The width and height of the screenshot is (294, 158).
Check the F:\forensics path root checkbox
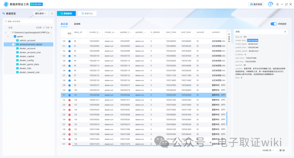8,32
